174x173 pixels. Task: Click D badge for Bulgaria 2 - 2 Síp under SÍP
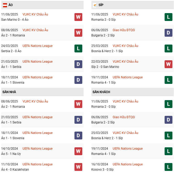(168, 33)
